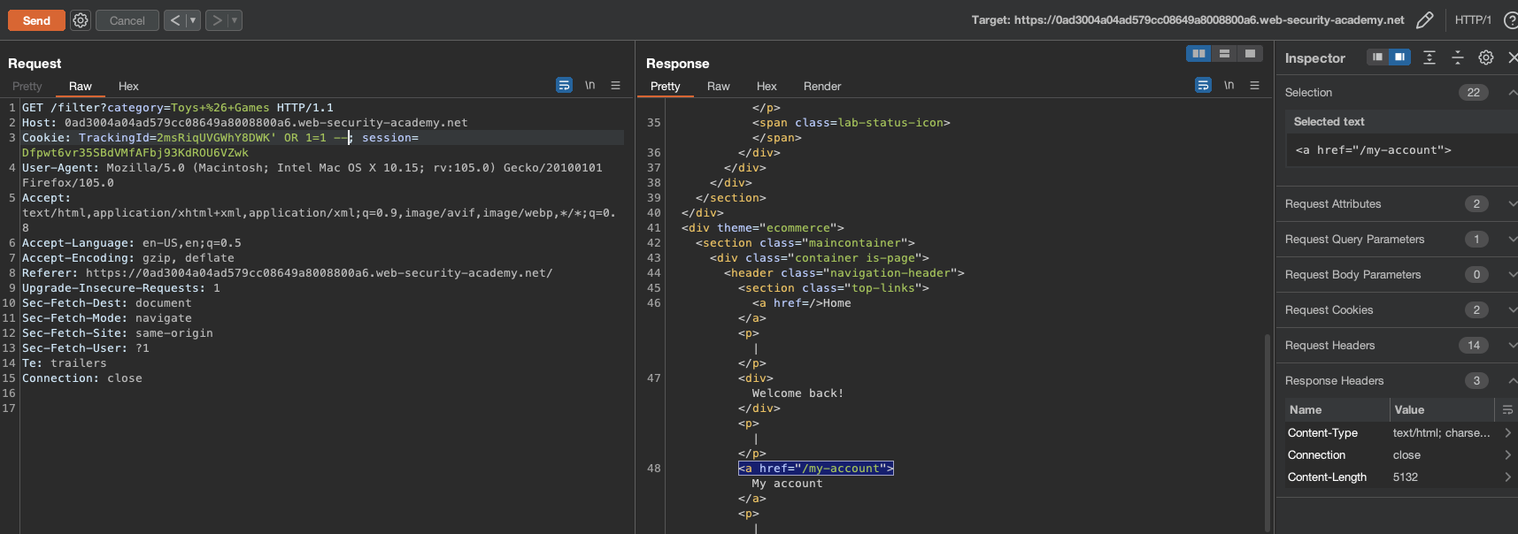Select the Hex tab in Request

[x=128, y=87]
